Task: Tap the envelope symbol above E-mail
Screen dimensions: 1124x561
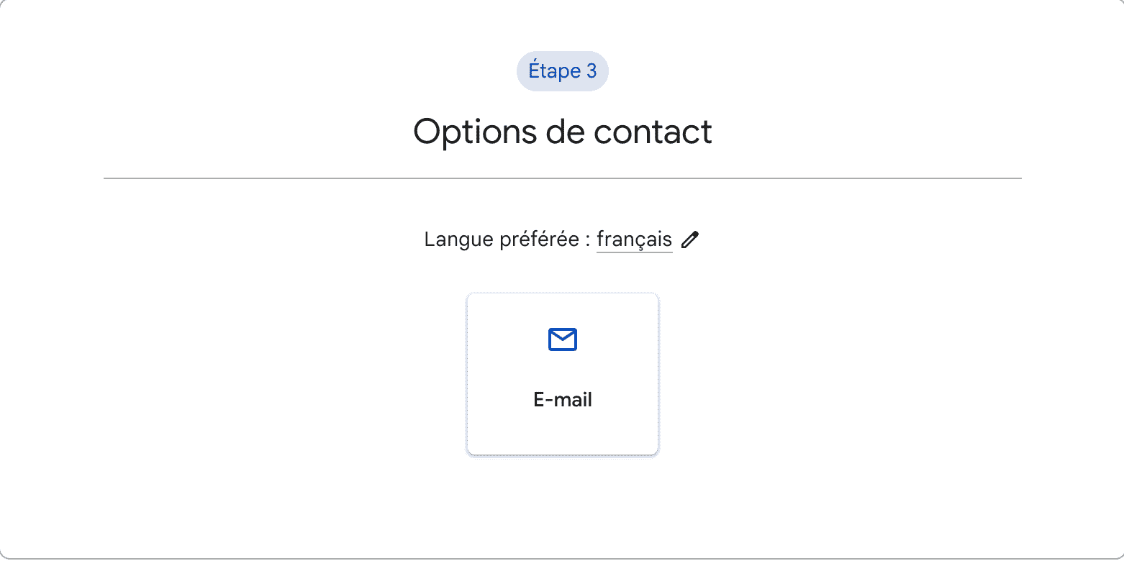Action: click(x=563, y=339)
